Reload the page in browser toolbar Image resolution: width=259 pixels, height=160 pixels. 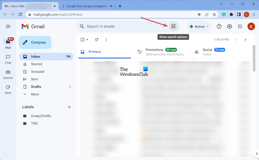20,14
